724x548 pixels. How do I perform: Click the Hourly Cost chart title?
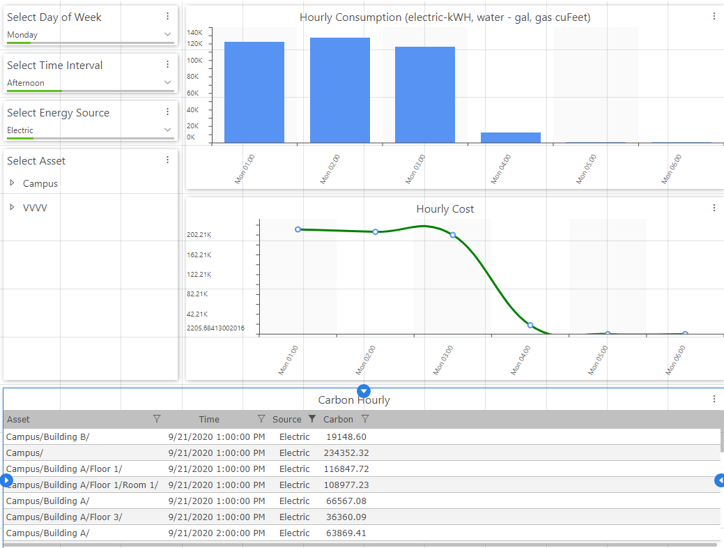click(x=445, y=209)
